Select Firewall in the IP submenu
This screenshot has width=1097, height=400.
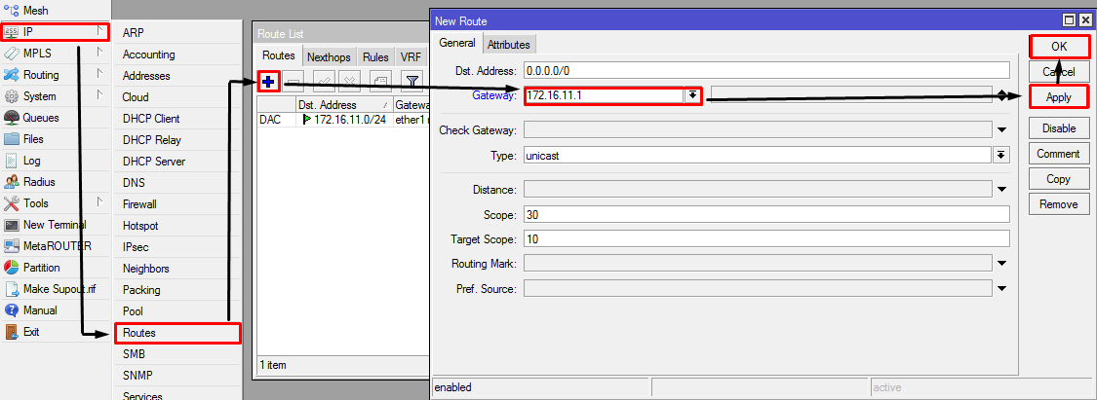pos(177,204)
